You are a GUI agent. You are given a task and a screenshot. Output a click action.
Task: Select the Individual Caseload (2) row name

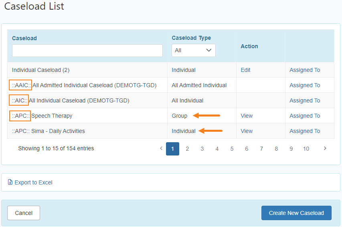40,70
